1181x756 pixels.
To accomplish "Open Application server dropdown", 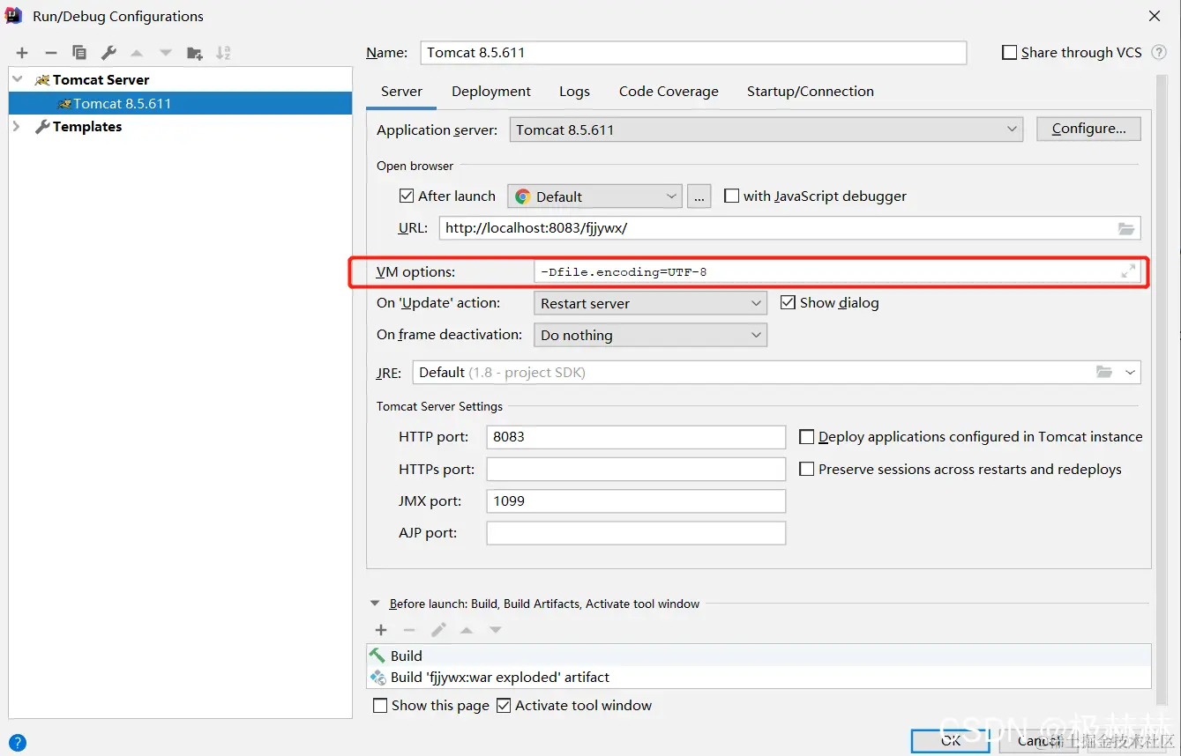I will click(x=766, y=130).
